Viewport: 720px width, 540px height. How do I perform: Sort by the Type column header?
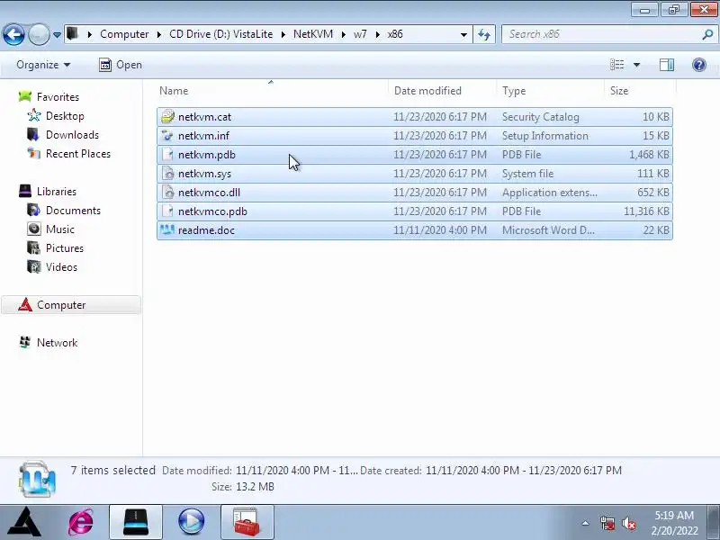point(550,91)
